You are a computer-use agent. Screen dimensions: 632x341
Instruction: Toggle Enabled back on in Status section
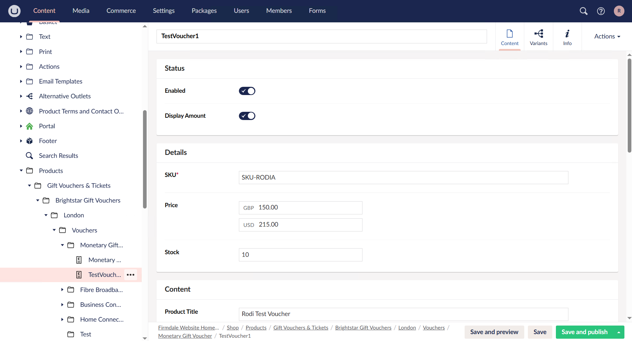[x=247, y=91]
